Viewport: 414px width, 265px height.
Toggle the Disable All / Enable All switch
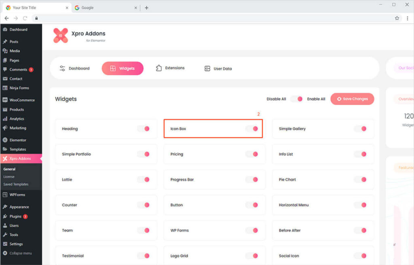(296, 99)
